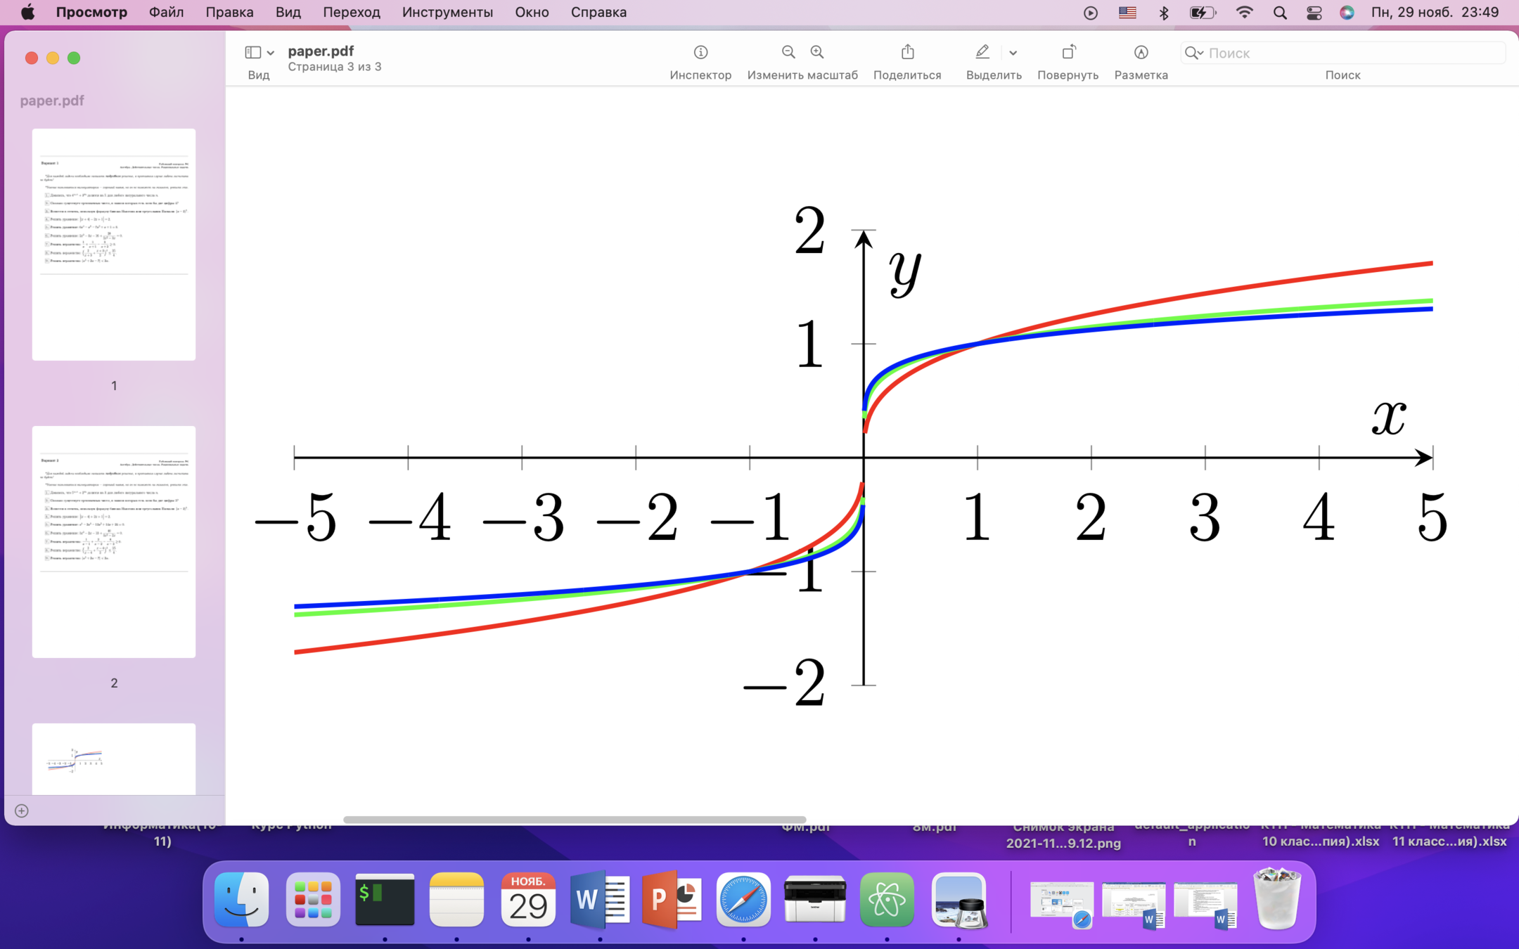Viewport: 1519px width, 949px height.
Task: Open the Inspector info icon
Action: [700, 52]
